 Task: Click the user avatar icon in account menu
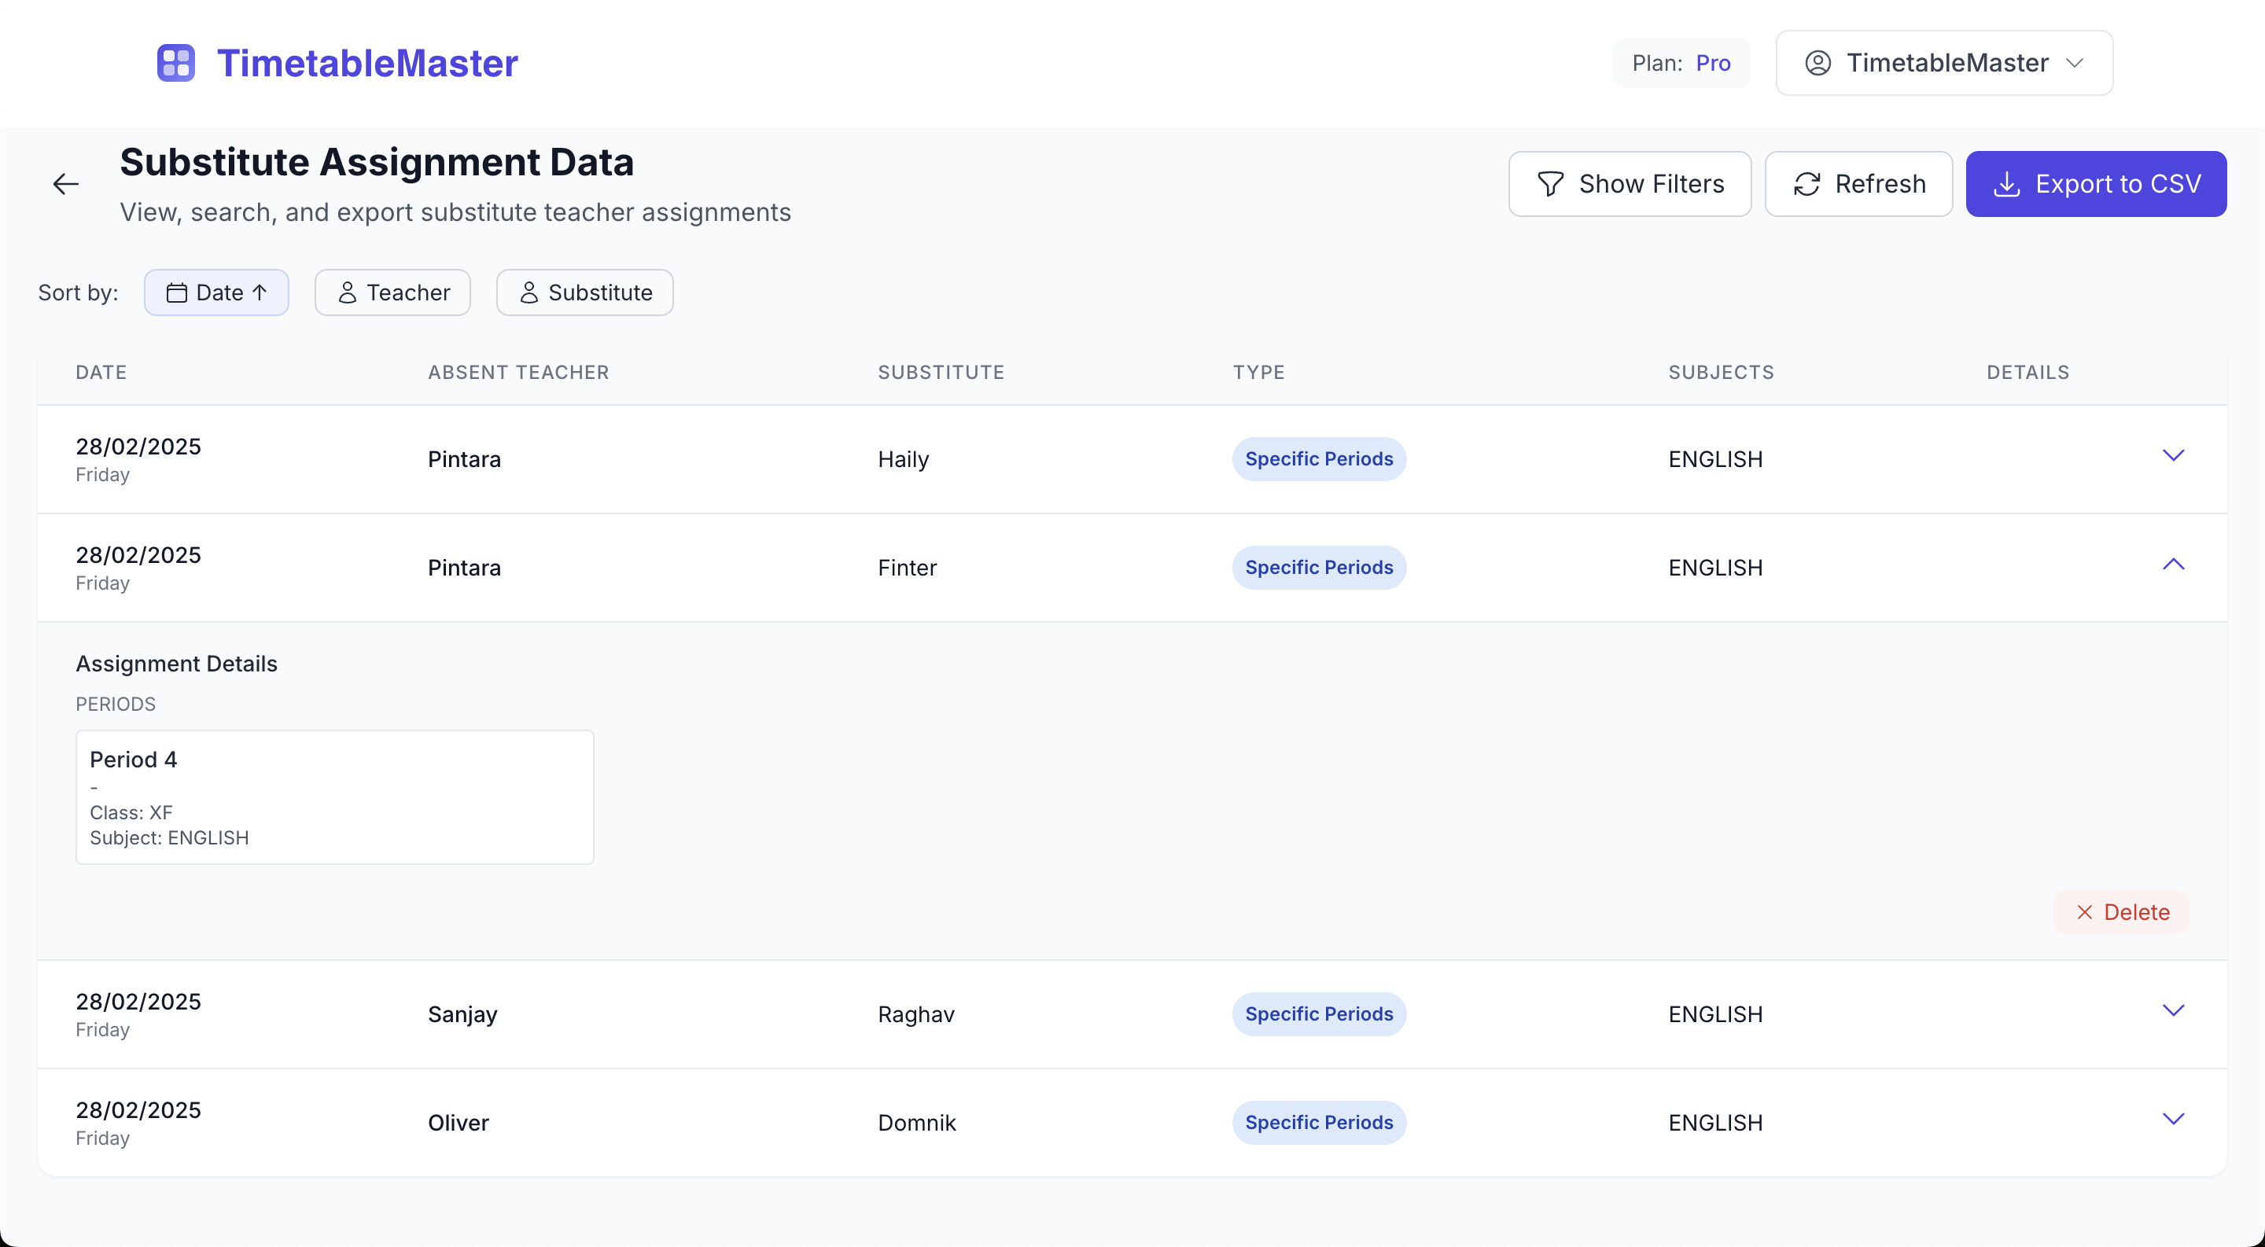click(x=1818, y=63)
